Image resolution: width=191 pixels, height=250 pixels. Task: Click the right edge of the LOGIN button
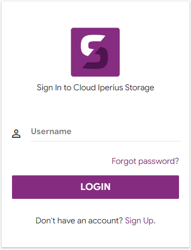point(176,187)
